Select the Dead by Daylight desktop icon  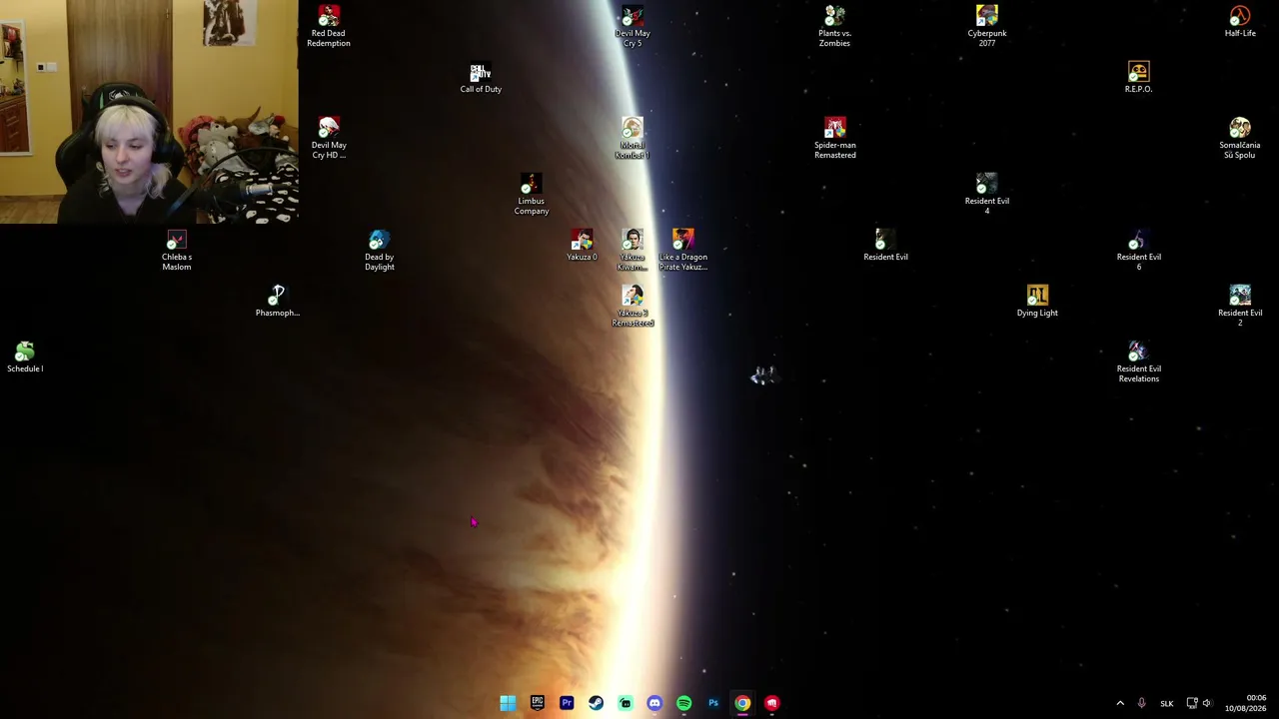[x=380, y=250]
